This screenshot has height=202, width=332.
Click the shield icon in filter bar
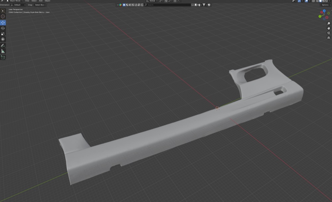pos(209,5)
